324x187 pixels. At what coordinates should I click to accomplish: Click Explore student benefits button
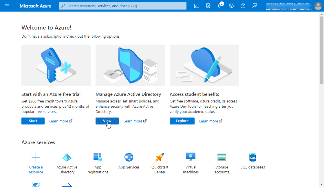(182, 121)
